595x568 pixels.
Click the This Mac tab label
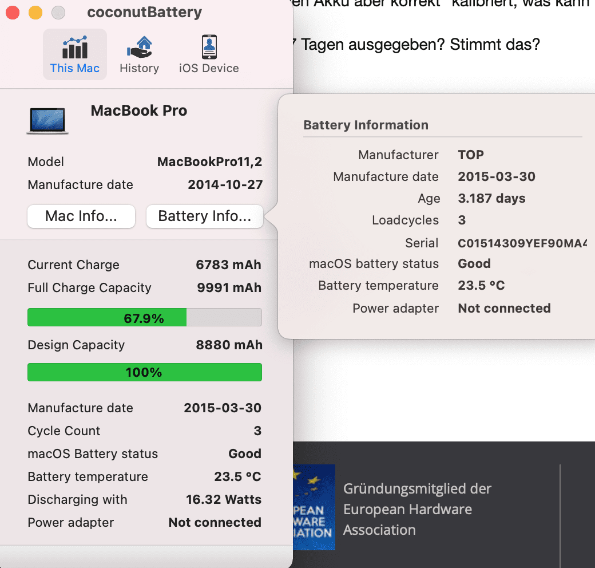point(75,68)
